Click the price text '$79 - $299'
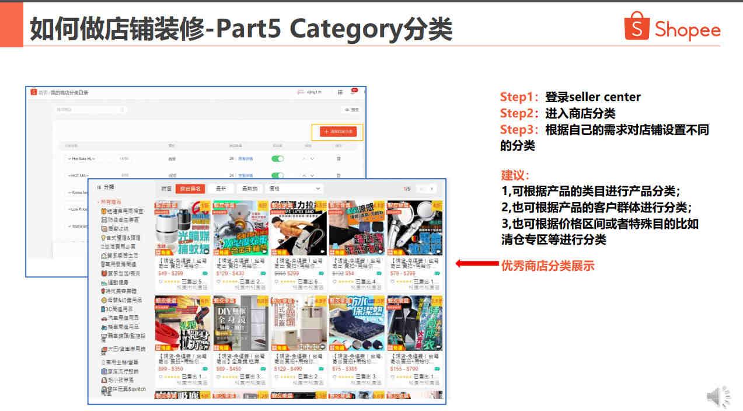The width and height of the screenshot is (743, 411). [x=403, y=273]
